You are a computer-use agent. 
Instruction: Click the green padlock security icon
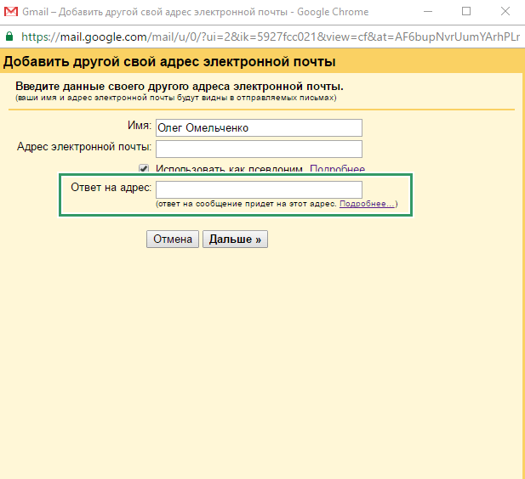9,37
